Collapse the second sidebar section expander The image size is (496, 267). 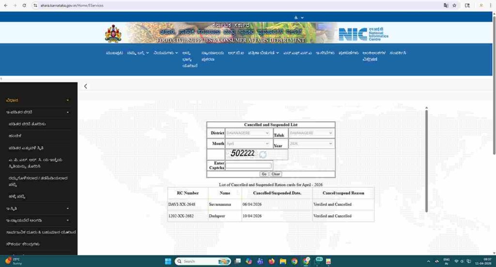click(68, 112)
